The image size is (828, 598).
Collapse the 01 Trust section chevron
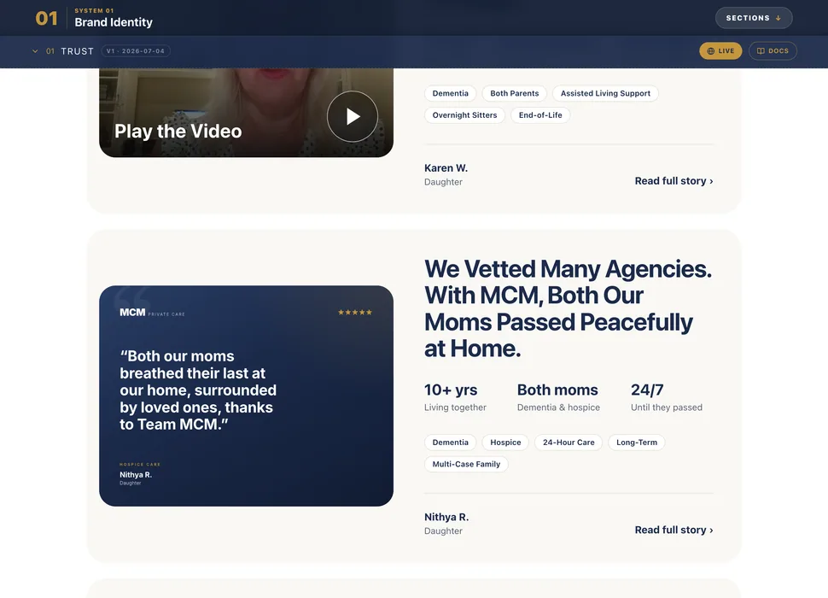click(35, 51)
